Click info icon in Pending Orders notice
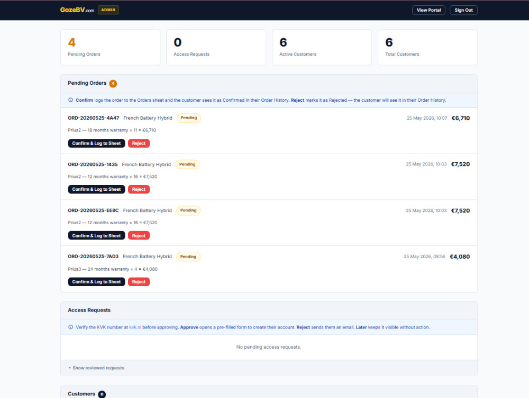 coord(70,100)
